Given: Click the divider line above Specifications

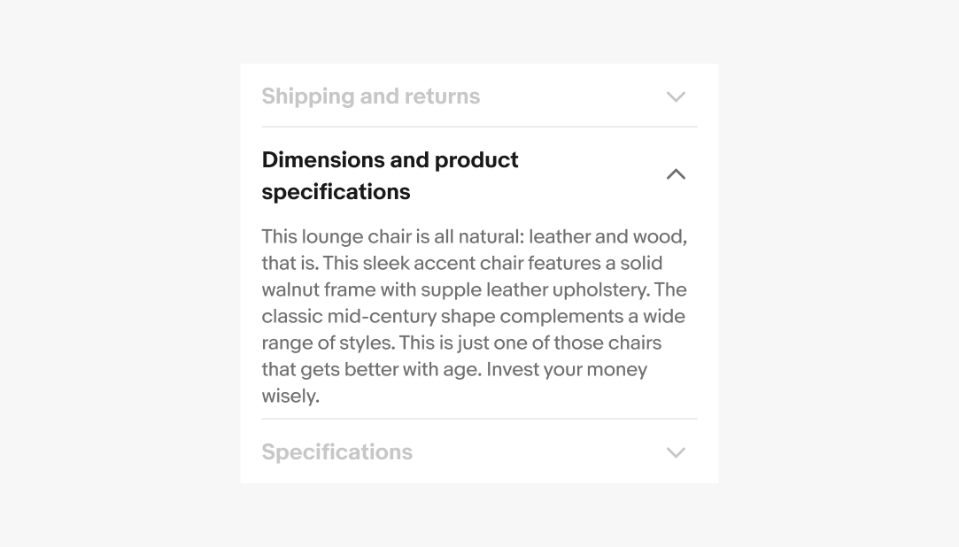Looking at the screenshot, I should [479, 419].
